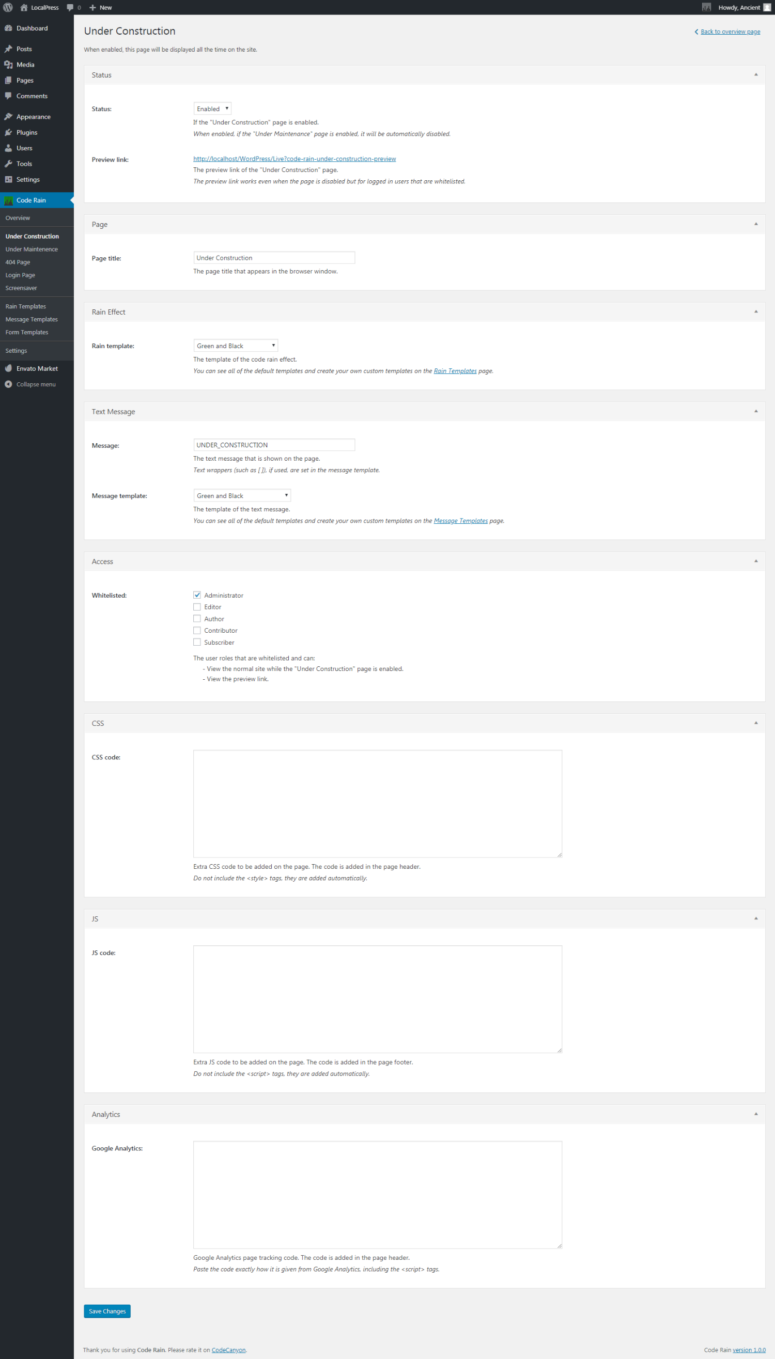Click the Tools wrench icon
This screenshot has height=1359, width=775.
pyautogui.click(x=8, y=164)
